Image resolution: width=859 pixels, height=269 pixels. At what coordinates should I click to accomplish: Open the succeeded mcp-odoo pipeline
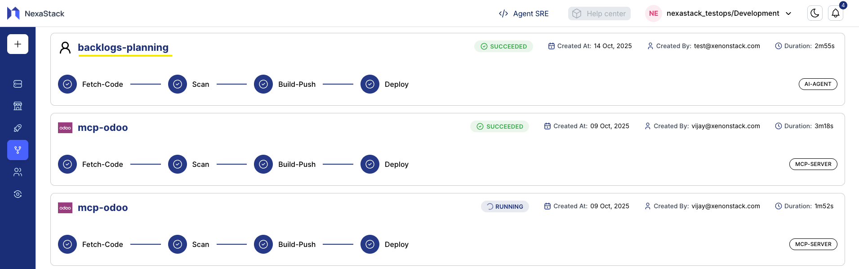[x=102, y=128]
